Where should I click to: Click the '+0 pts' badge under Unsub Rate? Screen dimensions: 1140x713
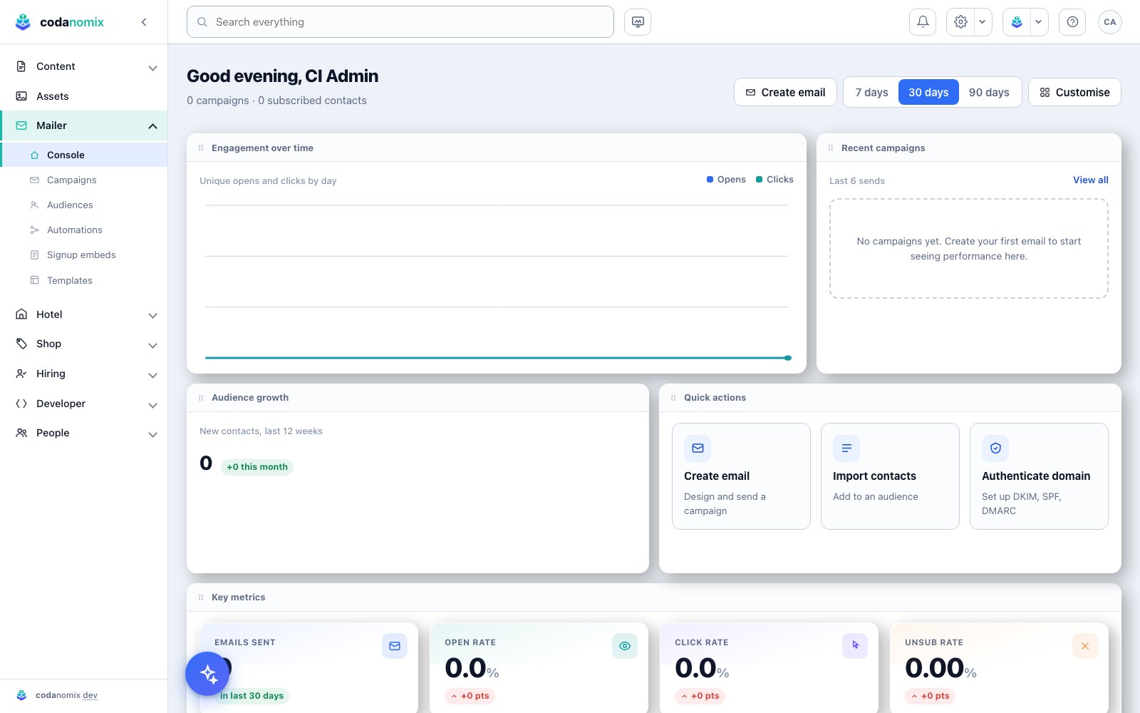click(x=930, y=696)
